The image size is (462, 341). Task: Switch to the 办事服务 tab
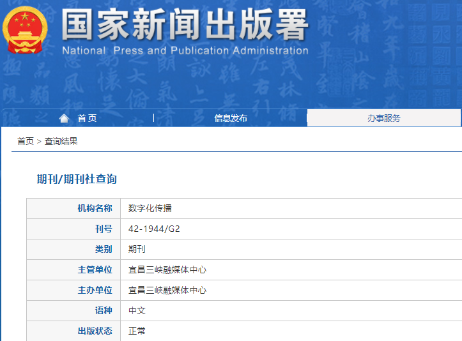383,118
